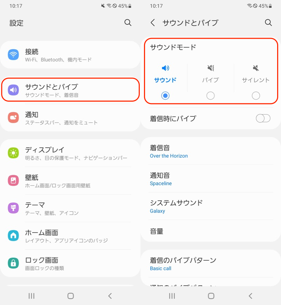Image resolution: width=281 pixels, height=305 pixels.
Task: Tap the pink 壁紙 picture icon
Action: 13,180
